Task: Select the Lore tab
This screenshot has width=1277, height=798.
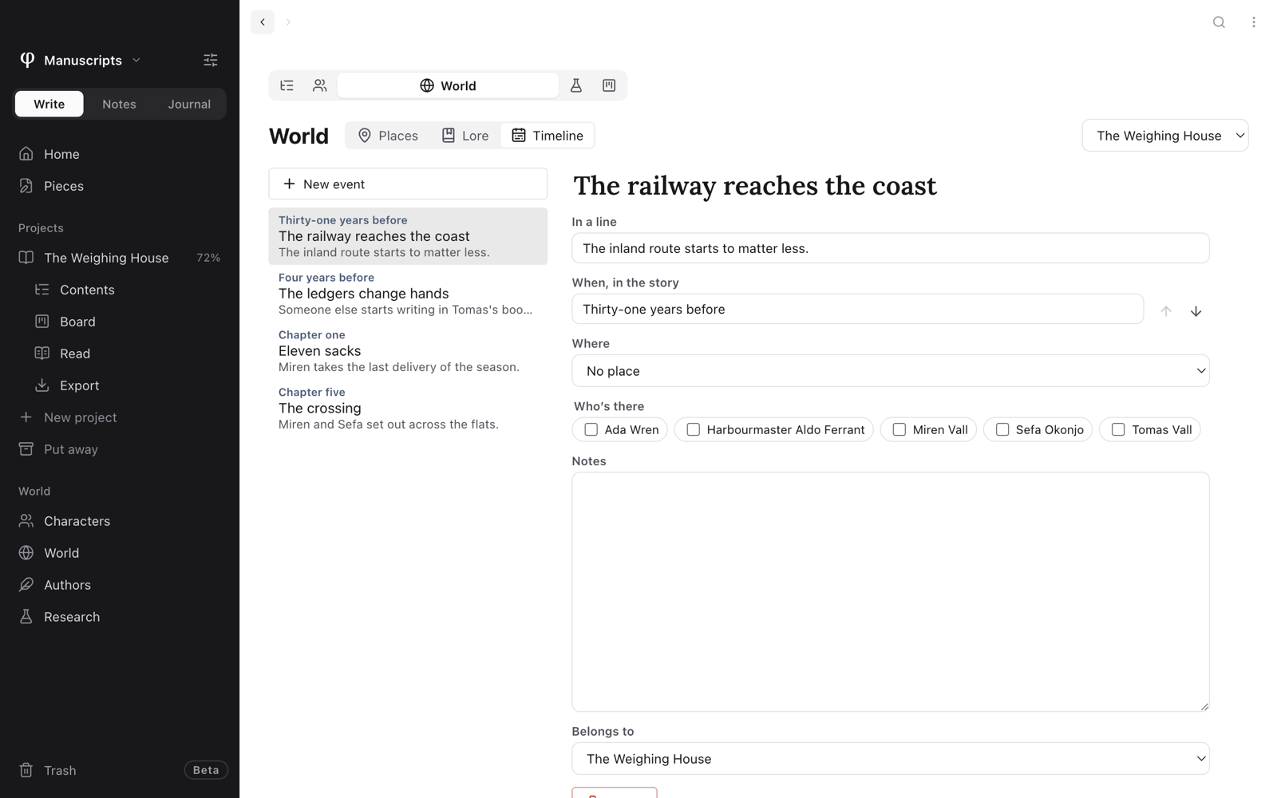Action: click(465, 136)
